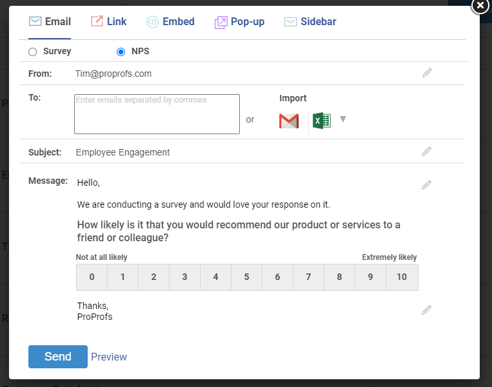Edit the From email address pencil
Image resolution: width=492 pixels, height=387 pixels.
click(426, 73)
